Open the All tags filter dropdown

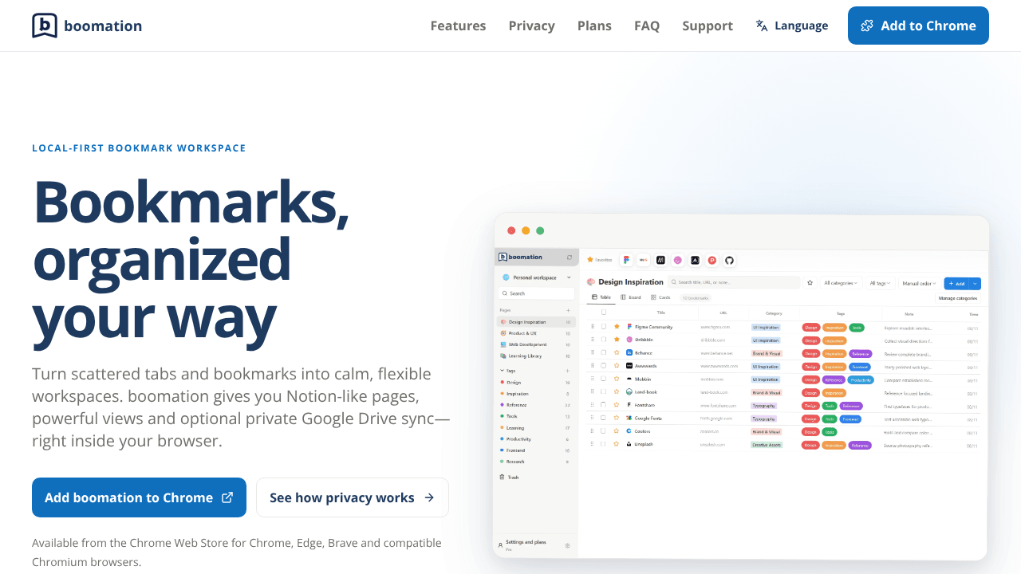point(880,283)
